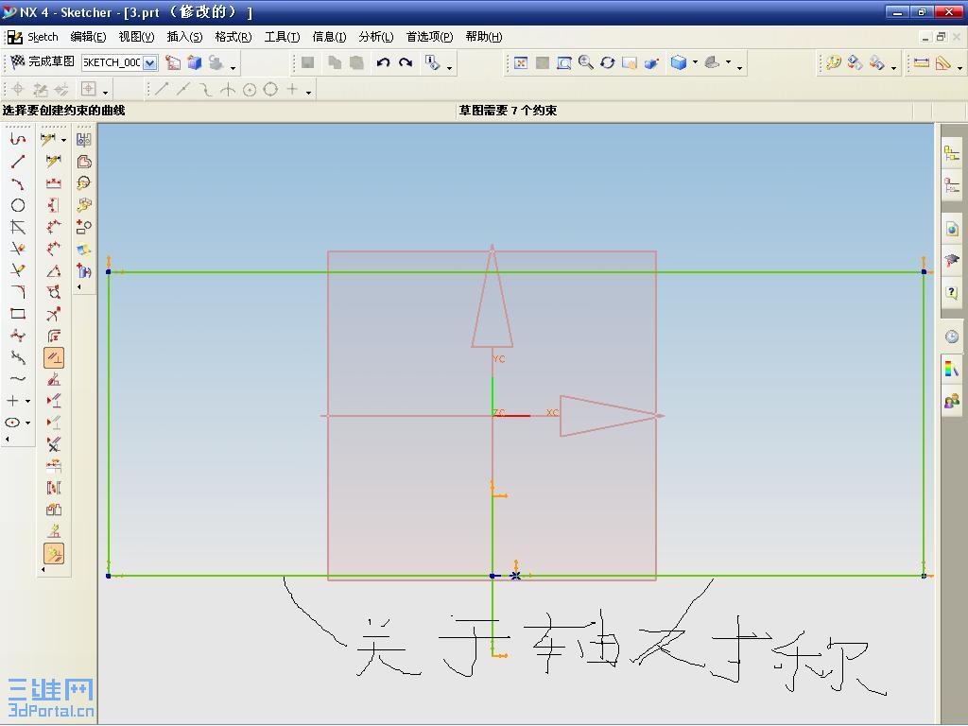Screen dimensions: 968x726
Task: Click the magnifier Zoom in/out icon
Action: coord(586,62)
